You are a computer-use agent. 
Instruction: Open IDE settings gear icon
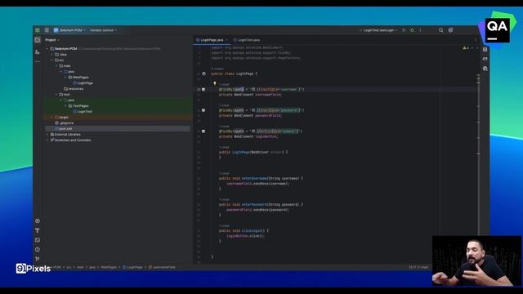(x=450, y=30)
